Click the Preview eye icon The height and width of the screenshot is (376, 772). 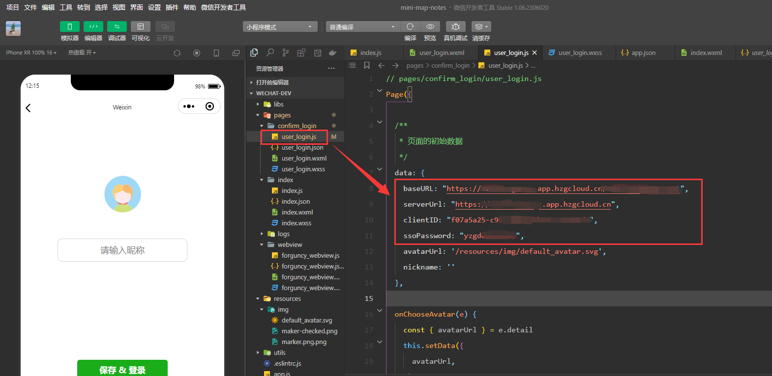[430, 27]
